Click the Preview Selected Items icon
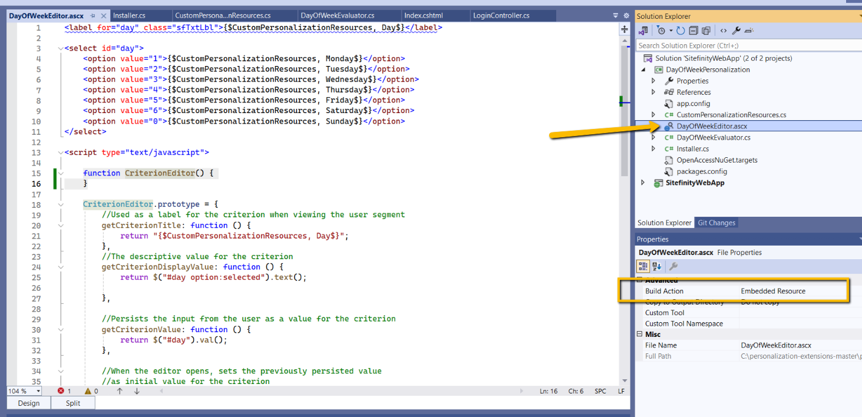The image size is (862, 417). click(749, 31)
